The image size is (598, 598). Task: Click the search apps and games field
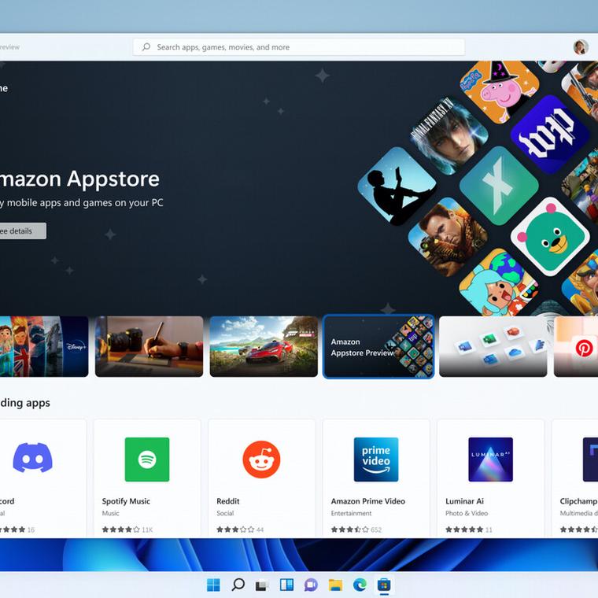click(x=299, y=47)
